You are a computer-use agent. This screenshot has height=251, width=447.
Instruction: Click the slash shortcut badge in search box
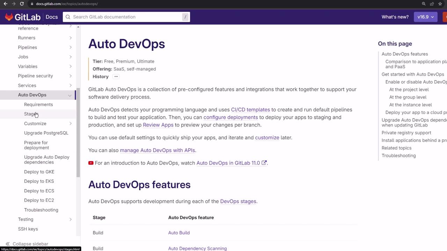click(x=185, y=17)
